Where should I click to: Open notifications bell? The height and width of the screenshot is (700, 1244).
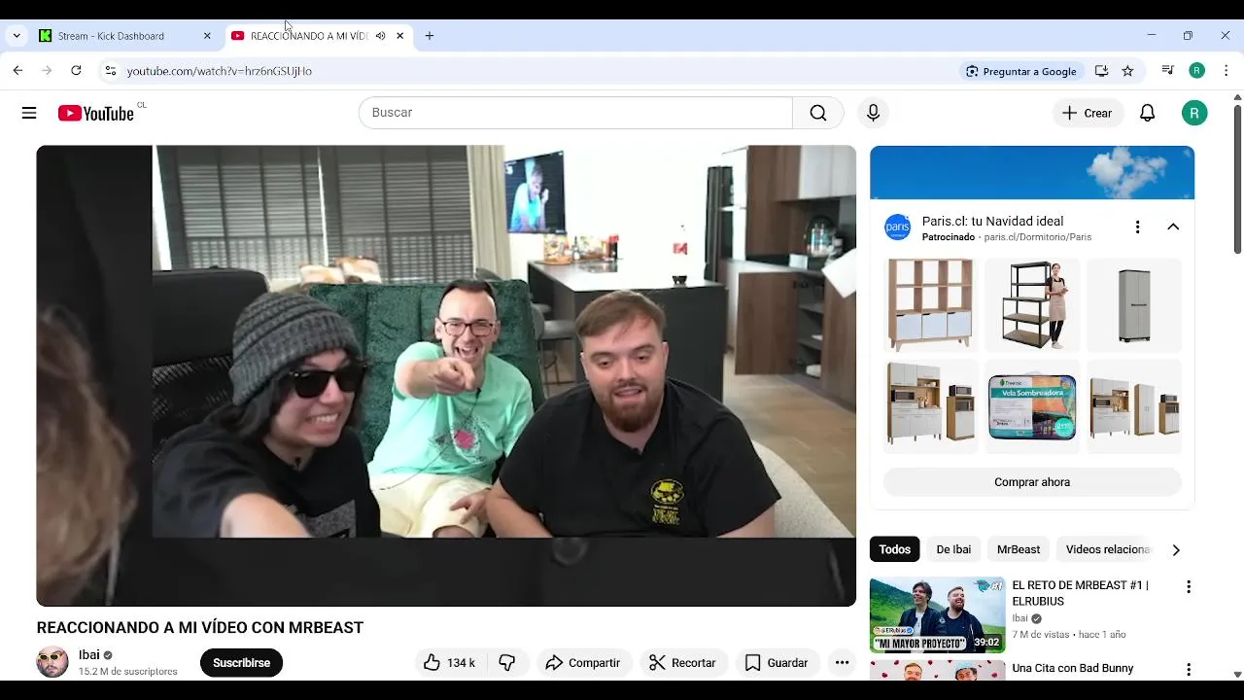click(1148, 113)
